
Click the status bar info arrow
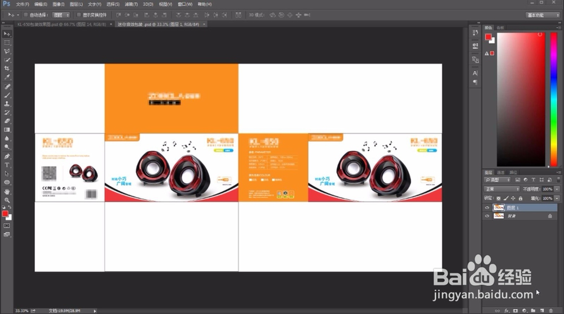point(95,311)
